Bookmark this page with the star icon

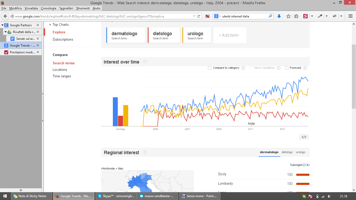pos(289,16)
